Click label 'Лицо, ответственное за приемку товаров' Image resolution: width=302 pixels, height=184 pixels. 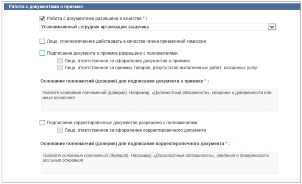(161, 67)
